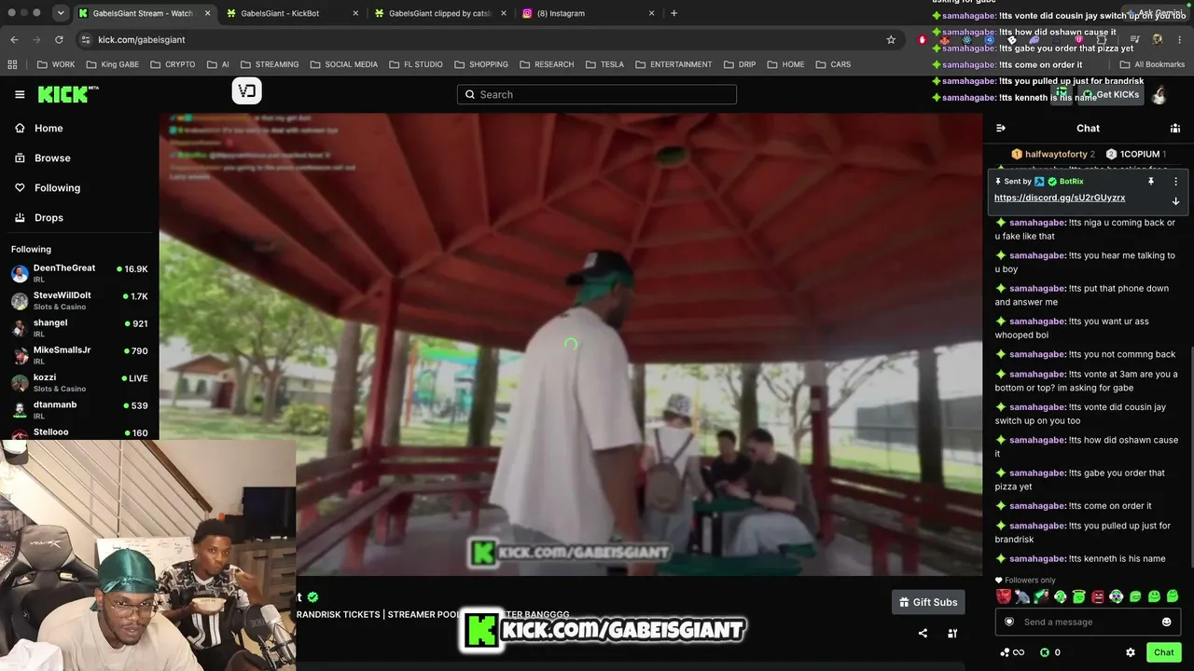
Task: Click halfwaytoforty on the gift leaderboard
Action: (x=1053, y=154)
